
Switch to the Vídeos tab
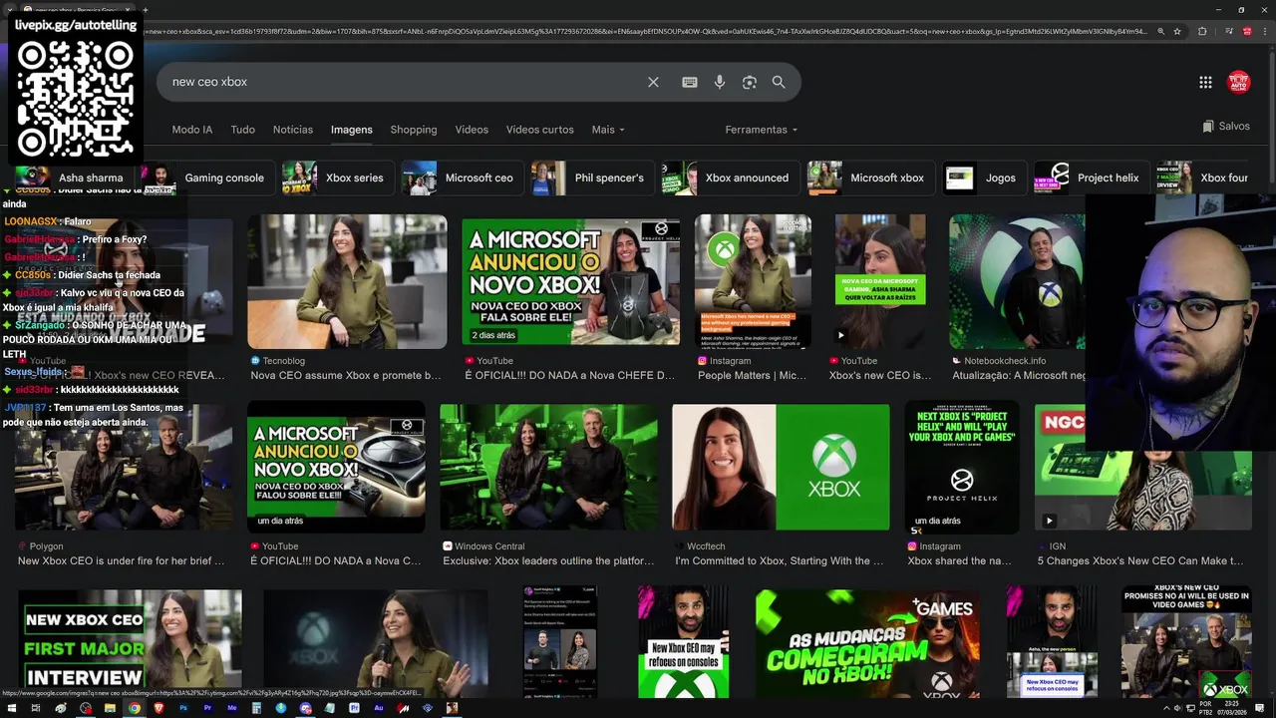point(472,130)
